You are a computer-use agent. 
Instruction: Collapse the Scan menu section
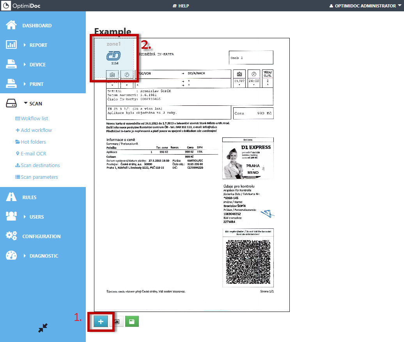35,103
